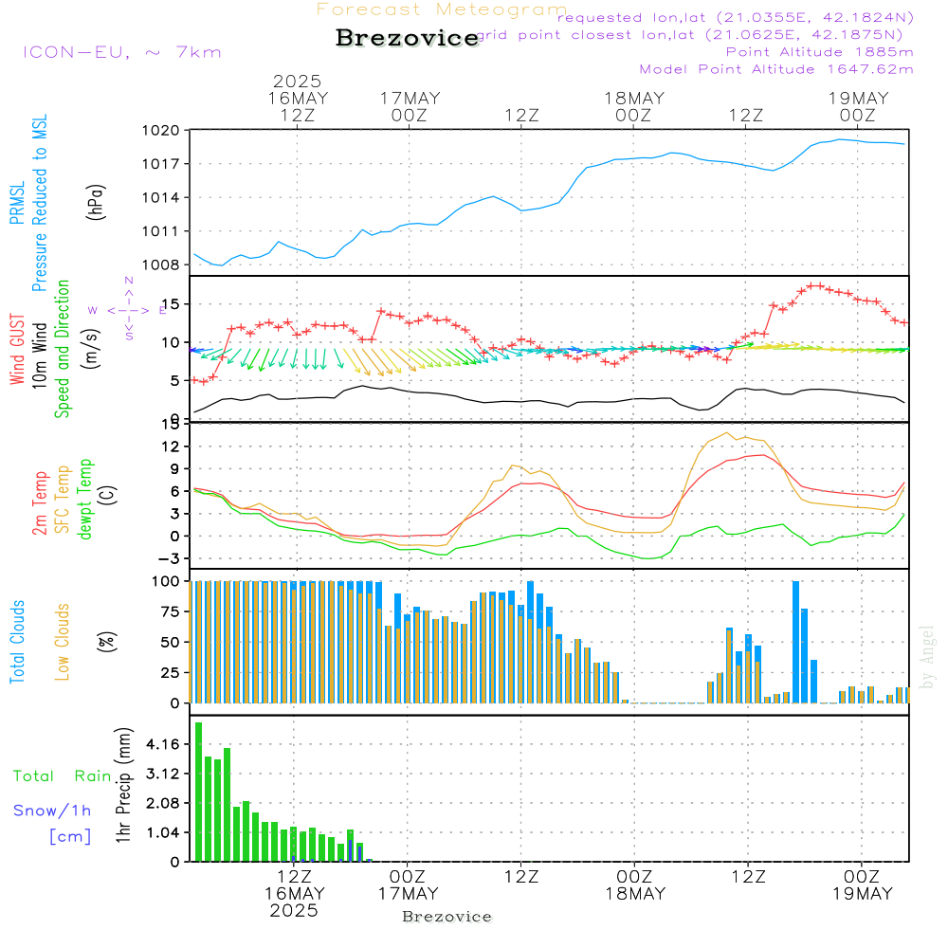Screen dimensions: 948x948
Task: Click the PRMSL Pressure Reduced to MSL label
Action: pos(29,203)
